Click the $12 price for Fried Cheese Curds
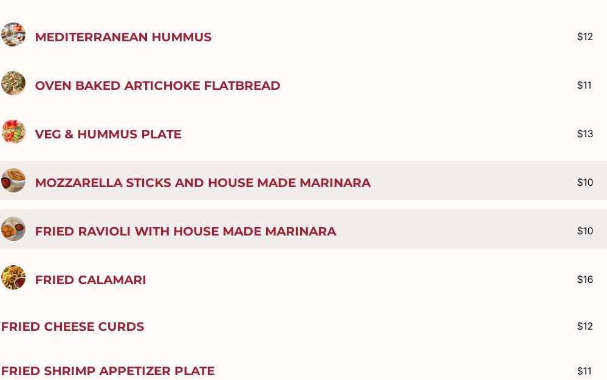607x380 pixels. [585, 326]
